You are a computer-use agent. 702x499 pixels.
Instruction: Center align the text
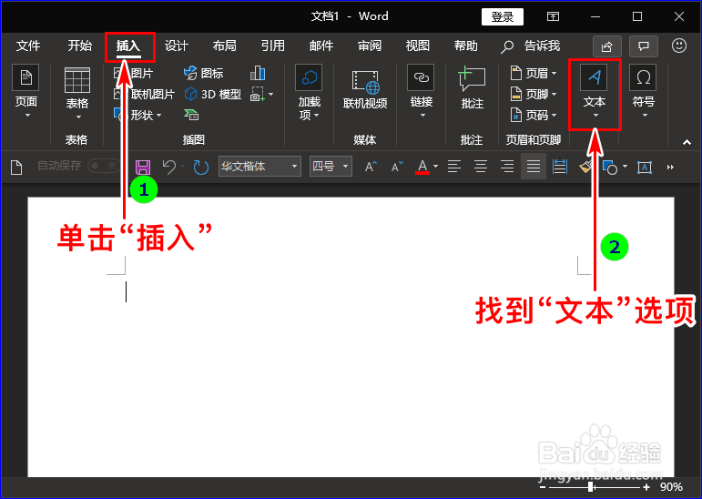481,167
